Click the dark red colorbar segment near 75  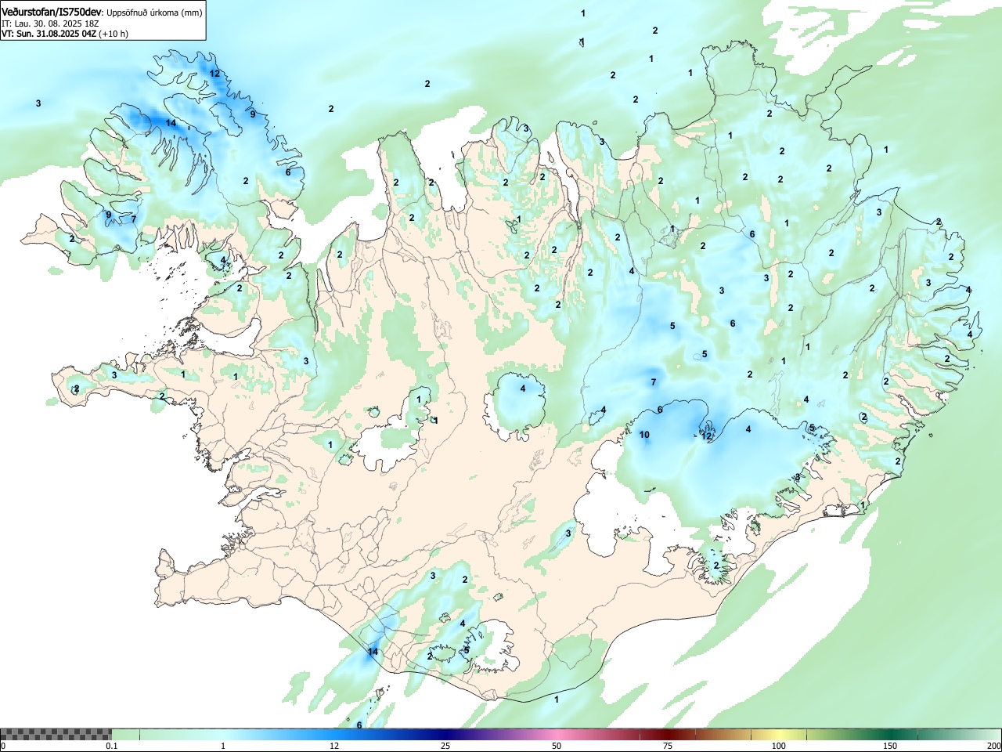(668, 734)
